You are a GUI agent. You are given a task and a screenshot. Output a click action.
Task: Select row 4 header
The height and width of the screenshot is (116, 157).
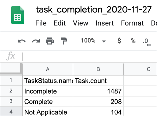pyautogui.click(x=11, y=112)
